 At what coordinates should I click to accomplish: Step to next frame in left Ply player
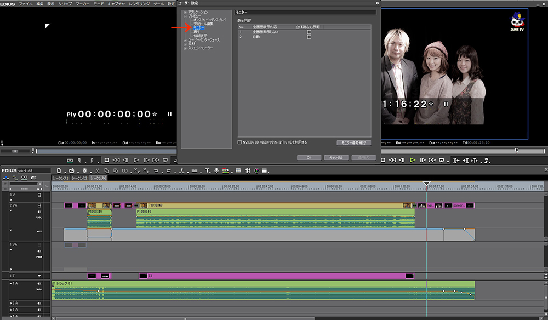[x=146, y=160]
